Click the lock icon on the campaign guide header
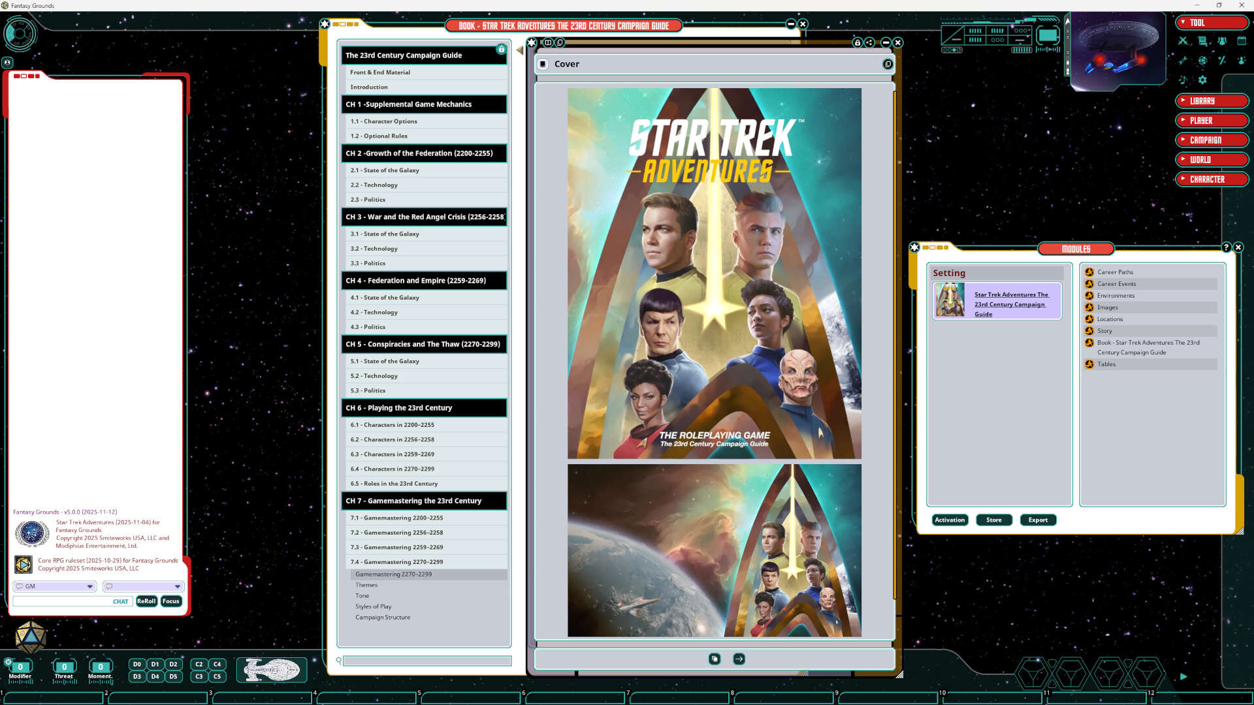Image resolution: width=1254 pixels, height=705 pixels. [501, 49]
